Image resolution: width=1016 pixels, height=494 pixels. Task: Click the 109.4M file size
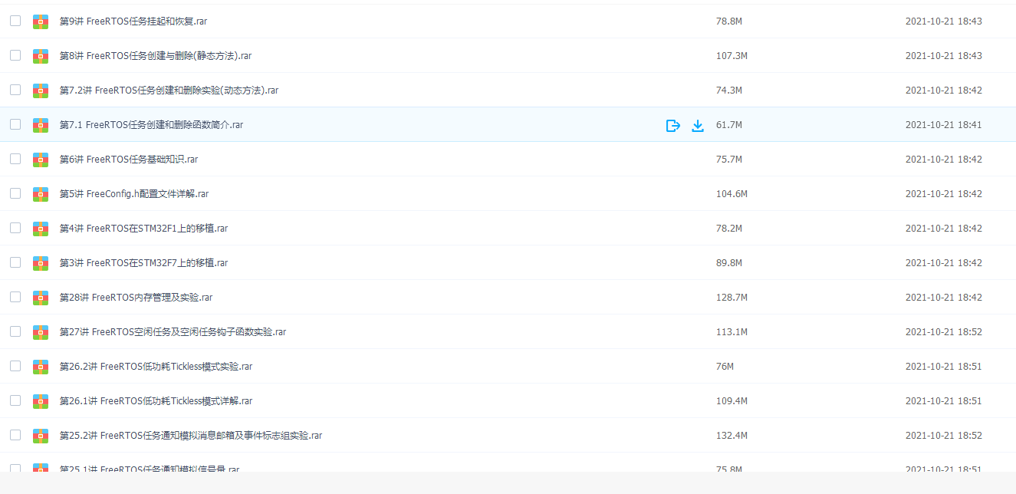[x=732, y=401]
